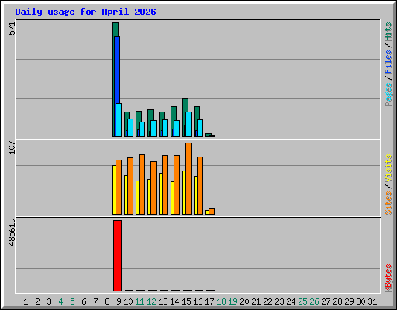Viewport: 397px width, 310px height.
Task: Click the yellow Visits bar for day 9
Action: 114,190
